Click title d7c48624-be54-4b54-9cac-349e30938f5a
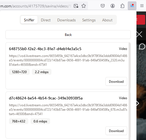Viewport: 146px width, 140px height. tap(46, 98)
